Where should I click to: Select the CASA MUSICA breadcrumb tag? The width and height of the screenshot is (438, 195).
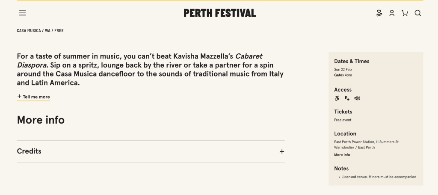click(x=29, y=31)
